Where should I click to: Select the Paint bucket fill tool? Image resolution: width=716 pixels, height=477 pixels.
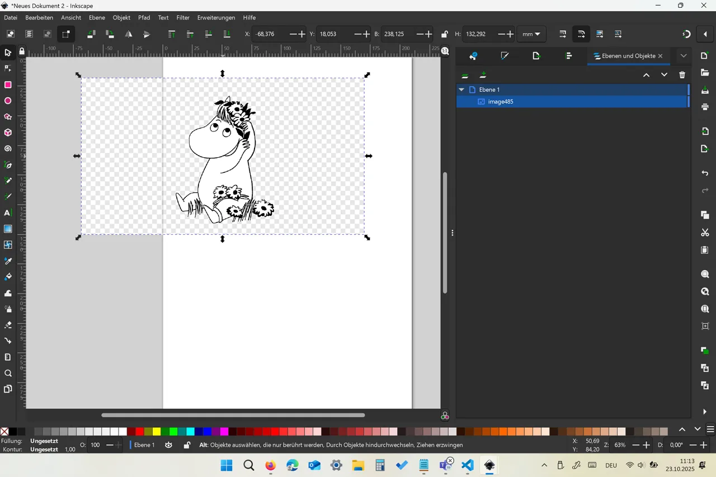(8, 277)
